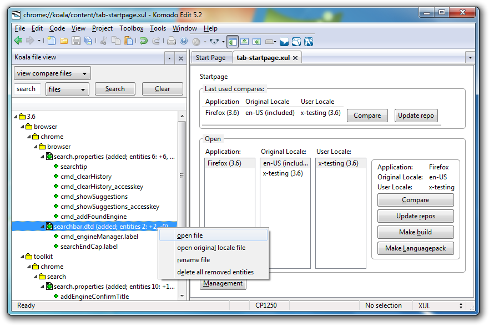
Task: Click the Management button
Action: pos(223,283)
